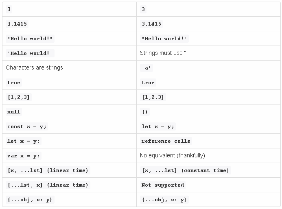Select the "const x = y;" code
Screen dimensions: 282x209
coord(27,126)
